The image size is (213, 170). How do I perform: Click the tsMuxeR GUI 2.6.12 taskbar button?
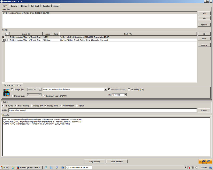click(x=79, y=168)
